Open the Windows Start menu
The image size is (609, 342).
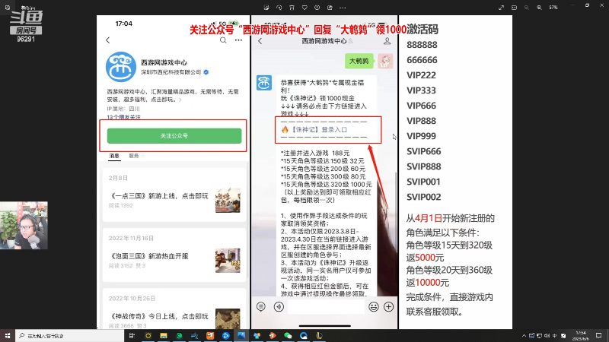tap(8, 335)
